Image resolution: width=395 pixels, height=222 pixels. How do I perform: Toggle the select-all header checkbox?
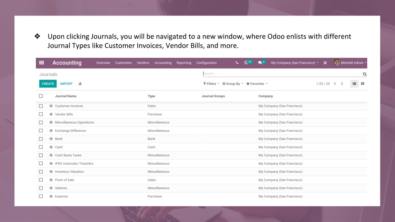pos(41,96)
